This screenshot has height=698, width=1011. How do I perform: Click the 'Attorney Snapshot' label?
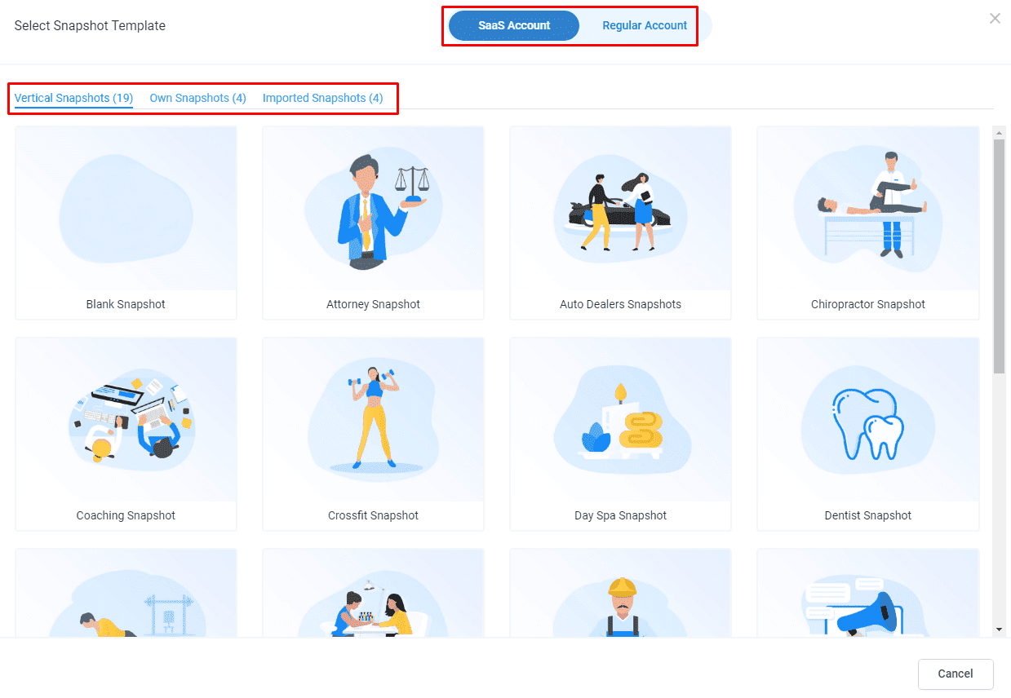[x=373, y=304]
